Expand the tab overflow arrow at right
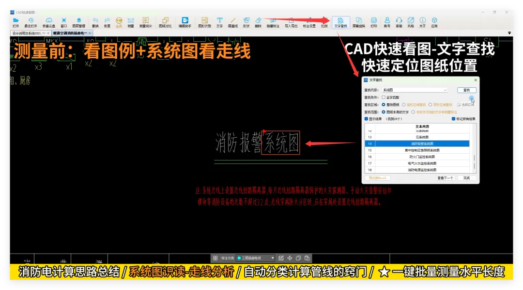523x290 pixels. [509, 33]
